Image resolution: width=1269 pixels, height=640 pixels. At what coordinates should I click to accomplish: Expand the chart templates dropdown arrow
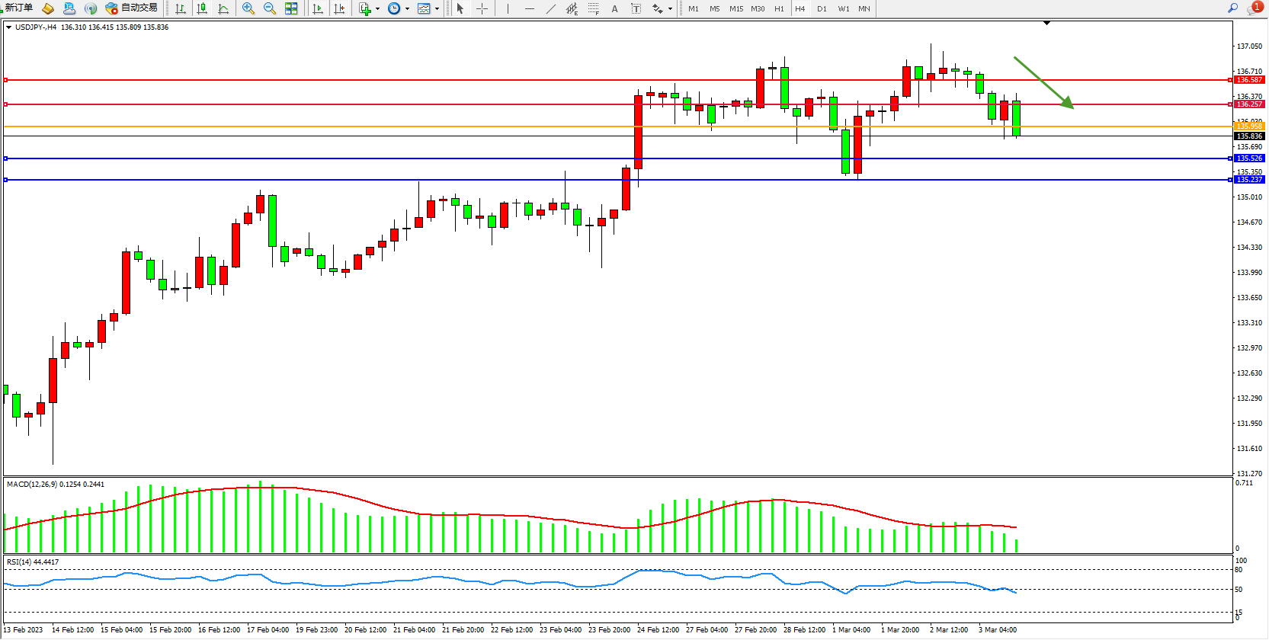point(437,9)
